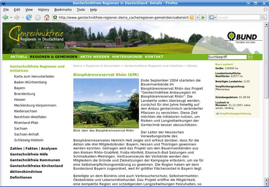This screenshot has width=269, height=187.
Task: Click the search magnifier icon
Action: (263, 17)
